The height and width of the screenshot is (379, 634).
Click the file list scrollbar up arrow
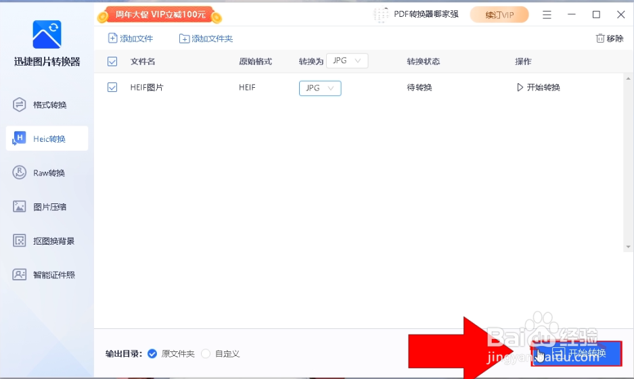[628, 79]
